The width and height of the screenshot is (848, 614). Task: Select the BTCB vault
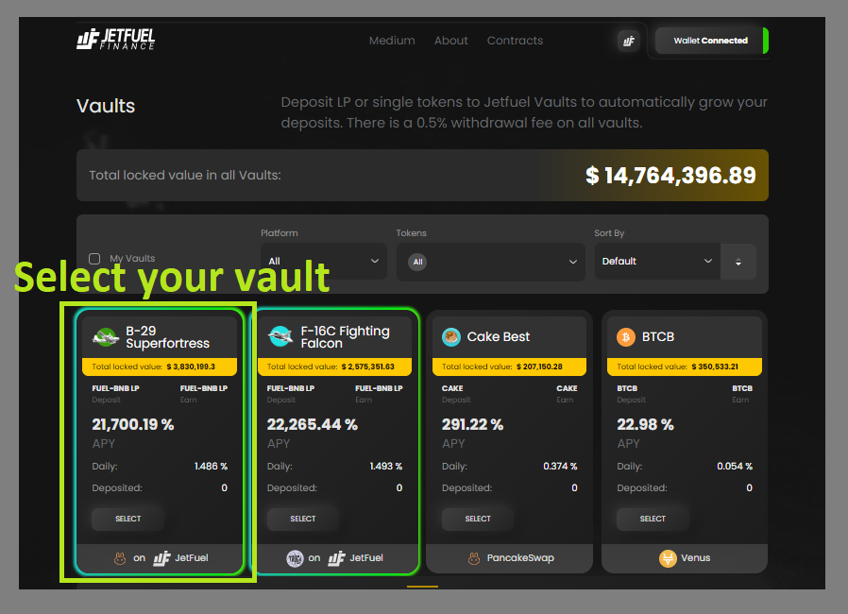click(x=653, y=519)
